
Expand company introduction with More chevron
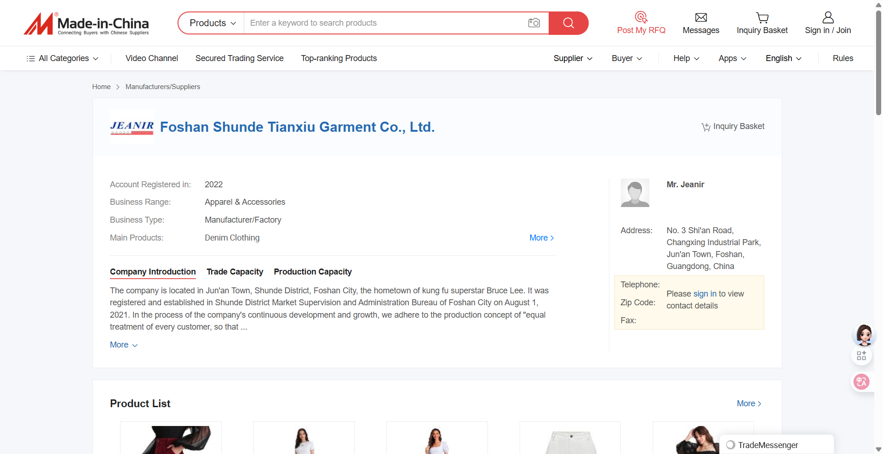(x=124, y=345)
